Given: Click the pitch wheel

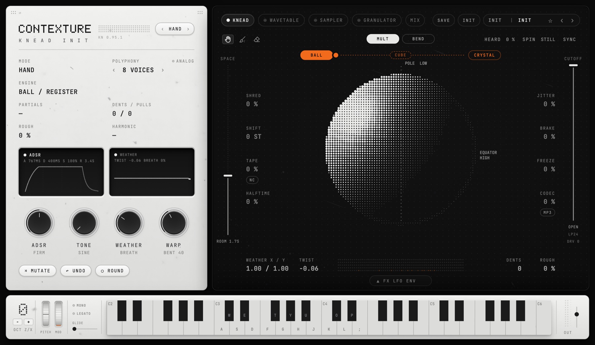Looking at the screenshot, I should click(46, 314).
